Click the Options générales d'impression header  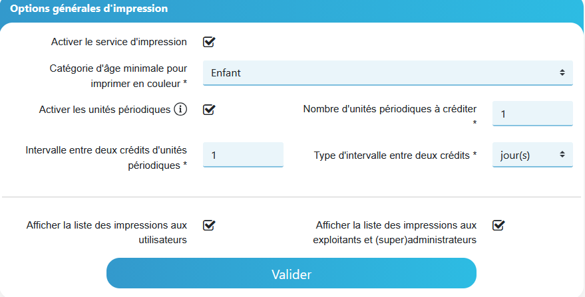89,9
